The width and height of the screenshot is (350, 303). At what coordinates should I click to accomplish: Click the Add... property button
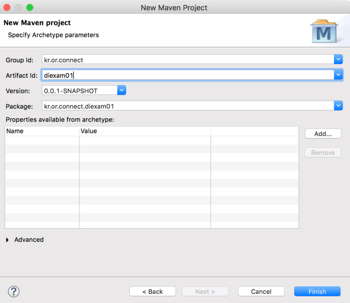point(323,134)
